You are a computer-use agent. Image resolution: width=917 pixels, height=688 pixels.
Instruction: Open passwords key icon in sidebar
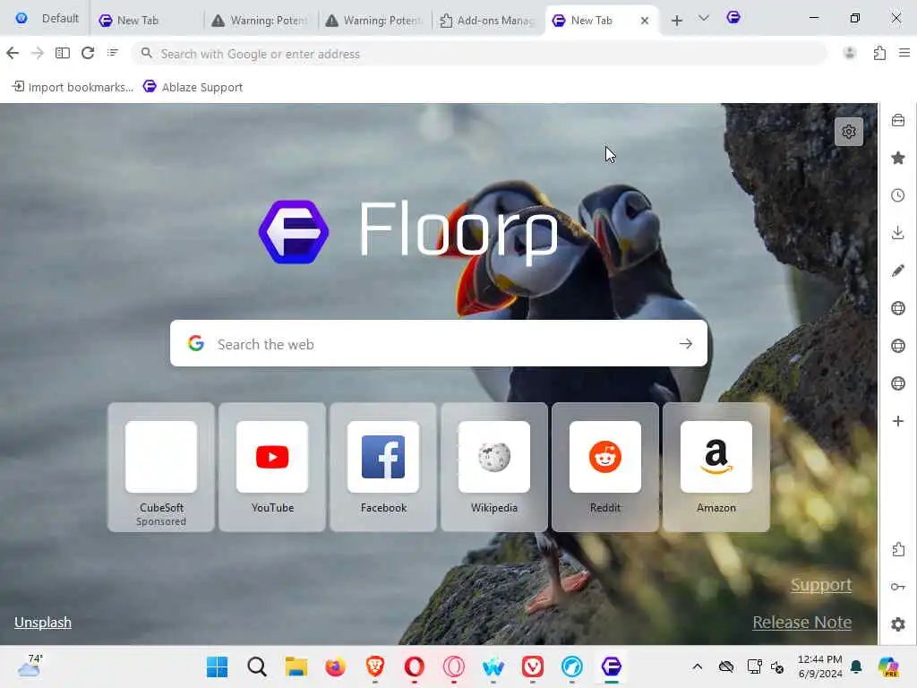[898, 587]
